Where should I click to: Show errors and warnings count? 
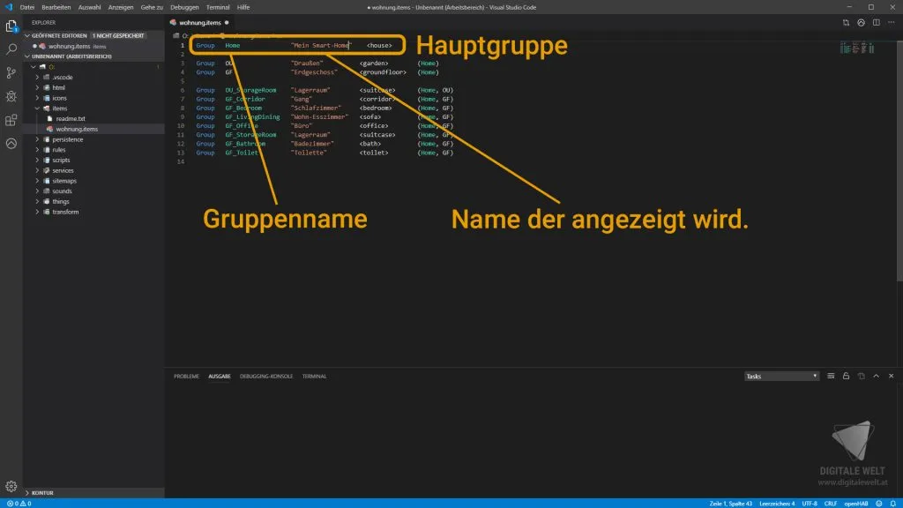pyautogui.click(x=19, y=504)
